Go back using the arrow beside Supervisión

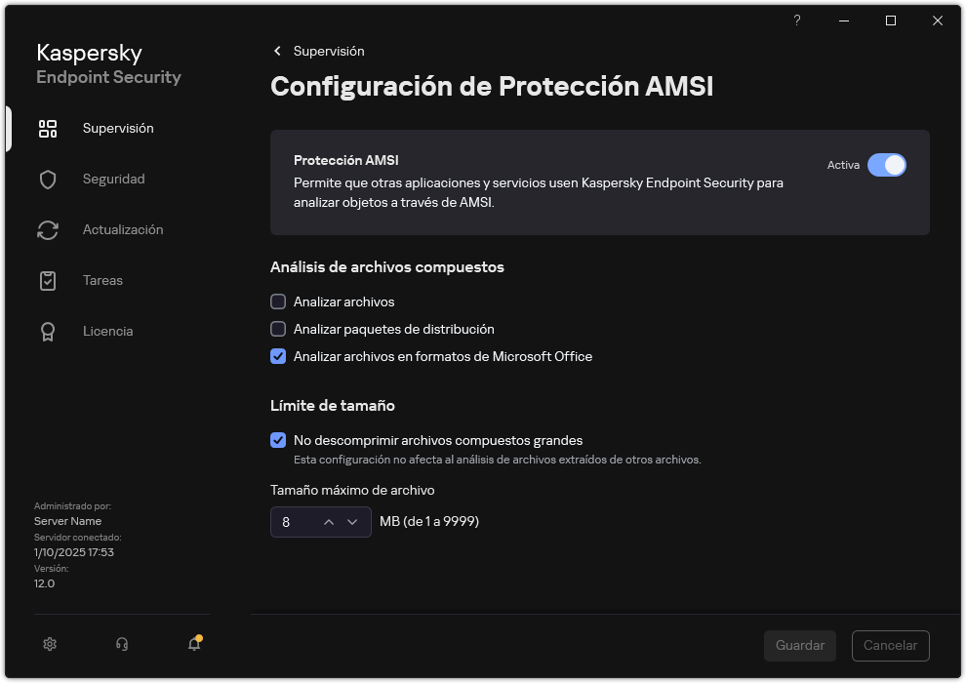[276, 51]
